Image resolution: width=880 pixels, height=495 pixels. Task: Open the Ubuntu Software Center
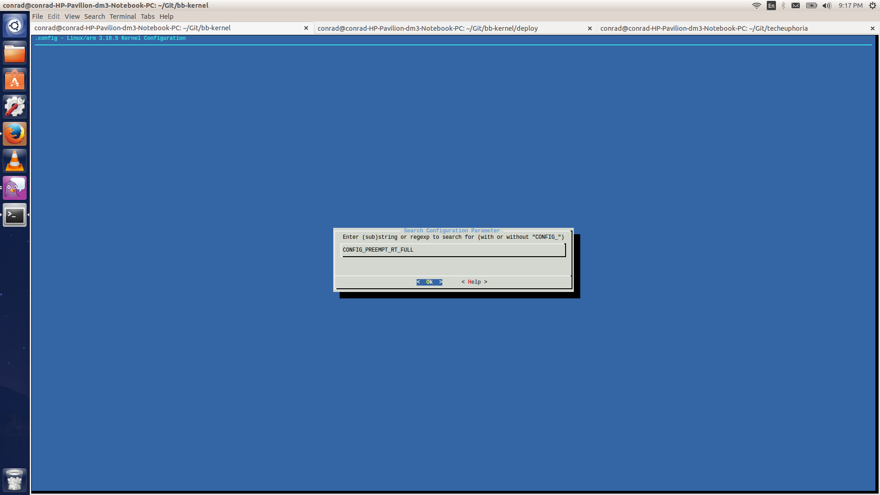pos(15,79)
